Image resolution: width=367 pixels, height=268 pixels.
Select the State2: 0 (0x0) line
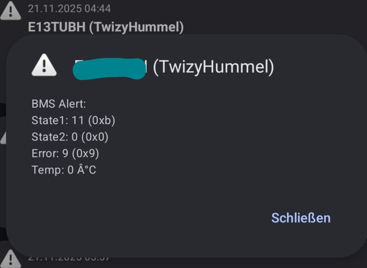pos(70,137)
